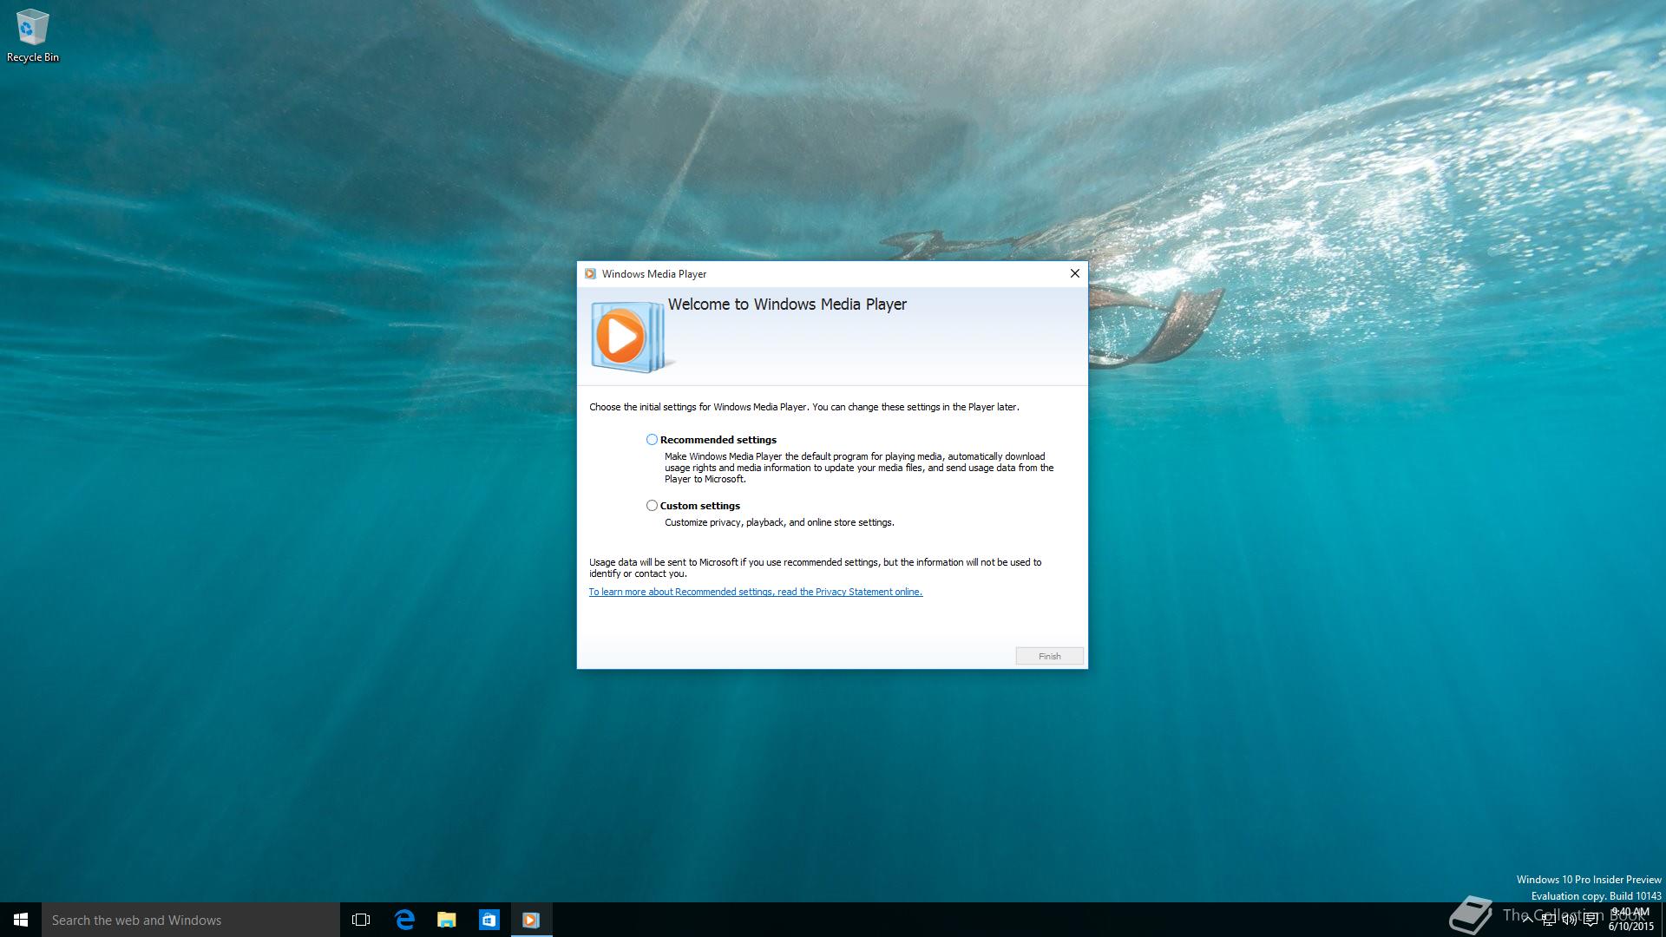Open File Explorer from the taskbar
Image resolution: width=1666 pixels, height=937 pixels.
[x=447, y=920]
